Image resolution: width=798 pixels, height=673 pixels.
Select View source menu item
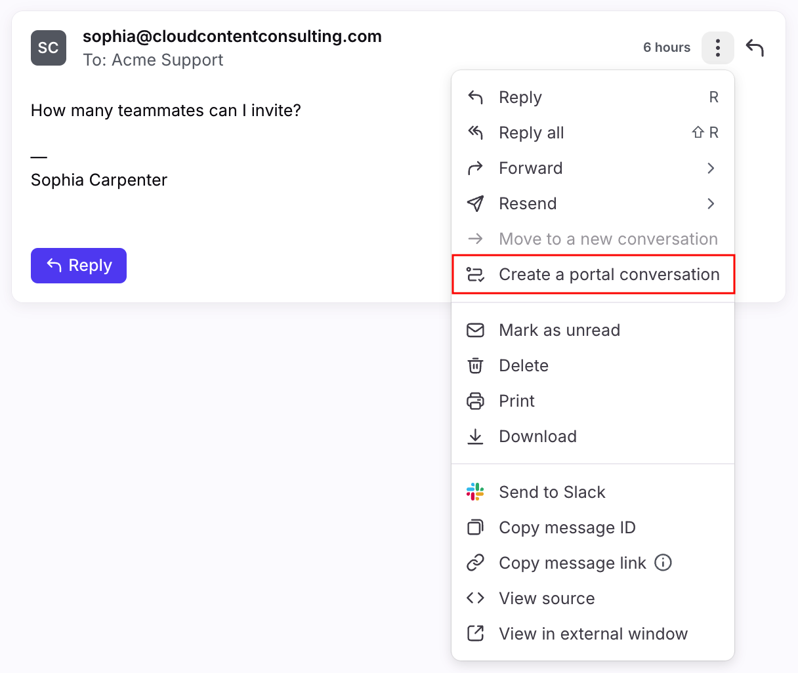(x=546, y=598)
